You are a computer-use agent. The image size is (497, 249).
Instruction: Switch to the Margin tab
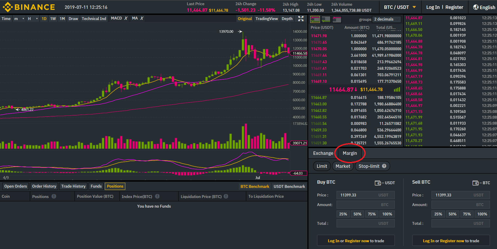(350, 153)
